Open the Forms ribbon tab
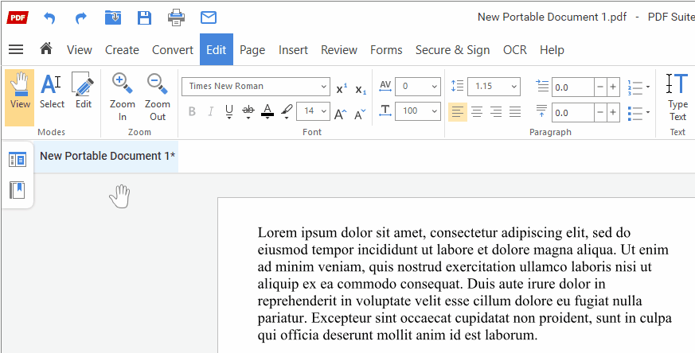 (x=386, y=49)
